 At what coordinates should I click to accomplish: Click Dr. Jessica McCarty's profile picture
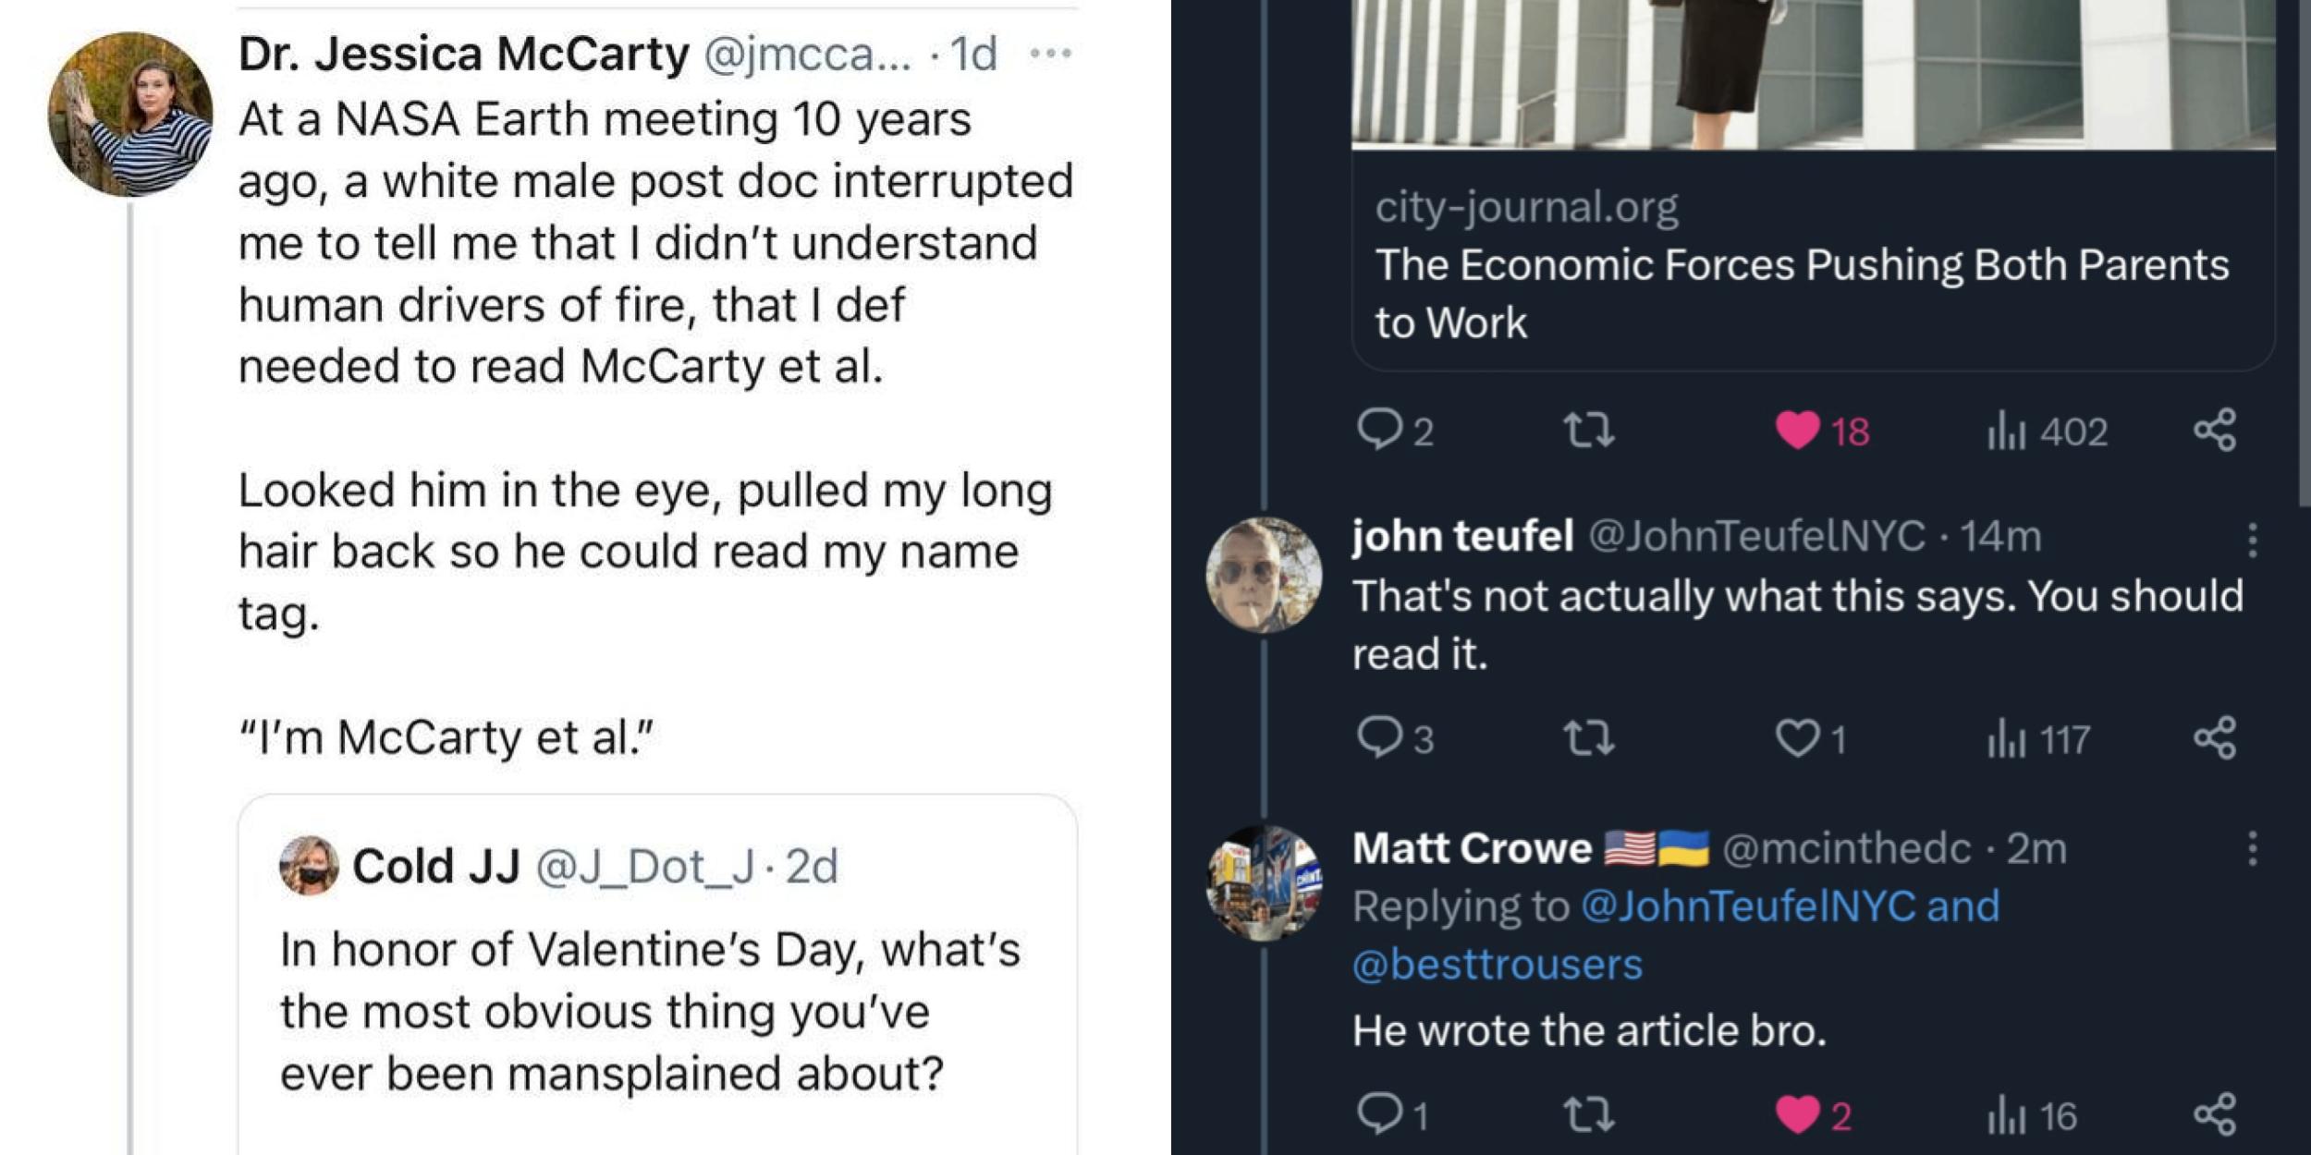[130, 115]
